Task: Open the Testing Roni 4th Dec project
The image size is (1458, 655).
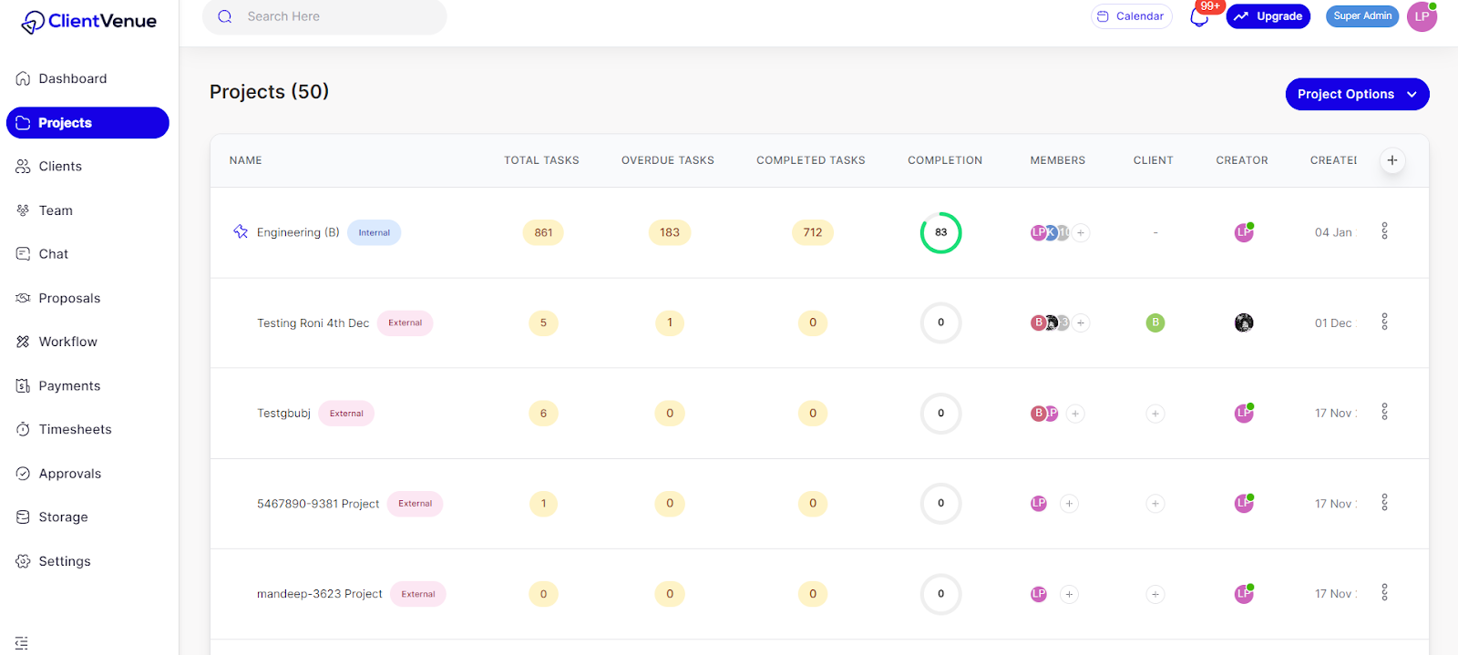Action: point(313,323)
